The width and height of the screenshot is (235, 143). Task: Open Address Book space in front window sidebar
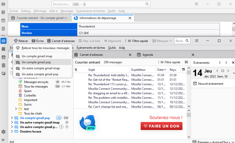pyautogui.click(x=4, y=49)
